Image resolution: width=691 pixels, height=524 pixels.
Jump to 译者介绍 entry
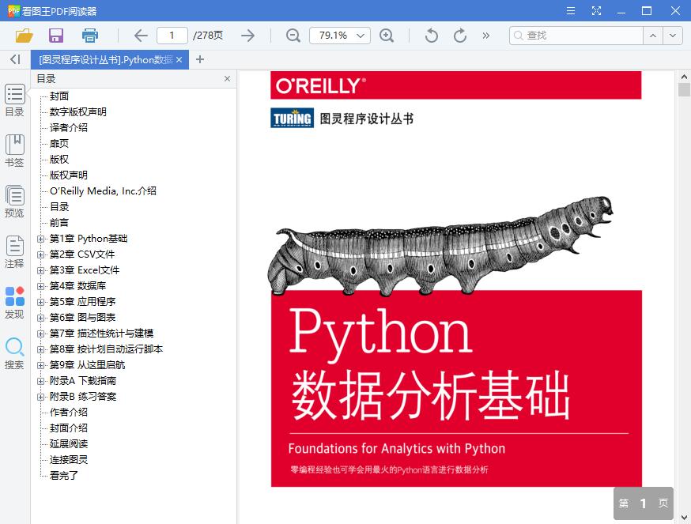68,128
